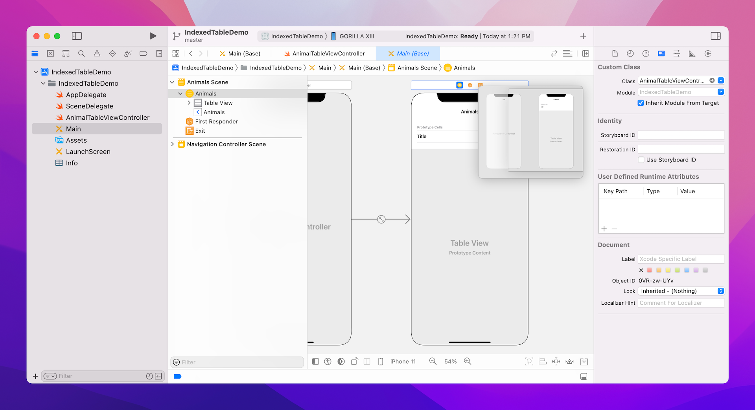Click the Storyboard ID text field

[681, 135]
